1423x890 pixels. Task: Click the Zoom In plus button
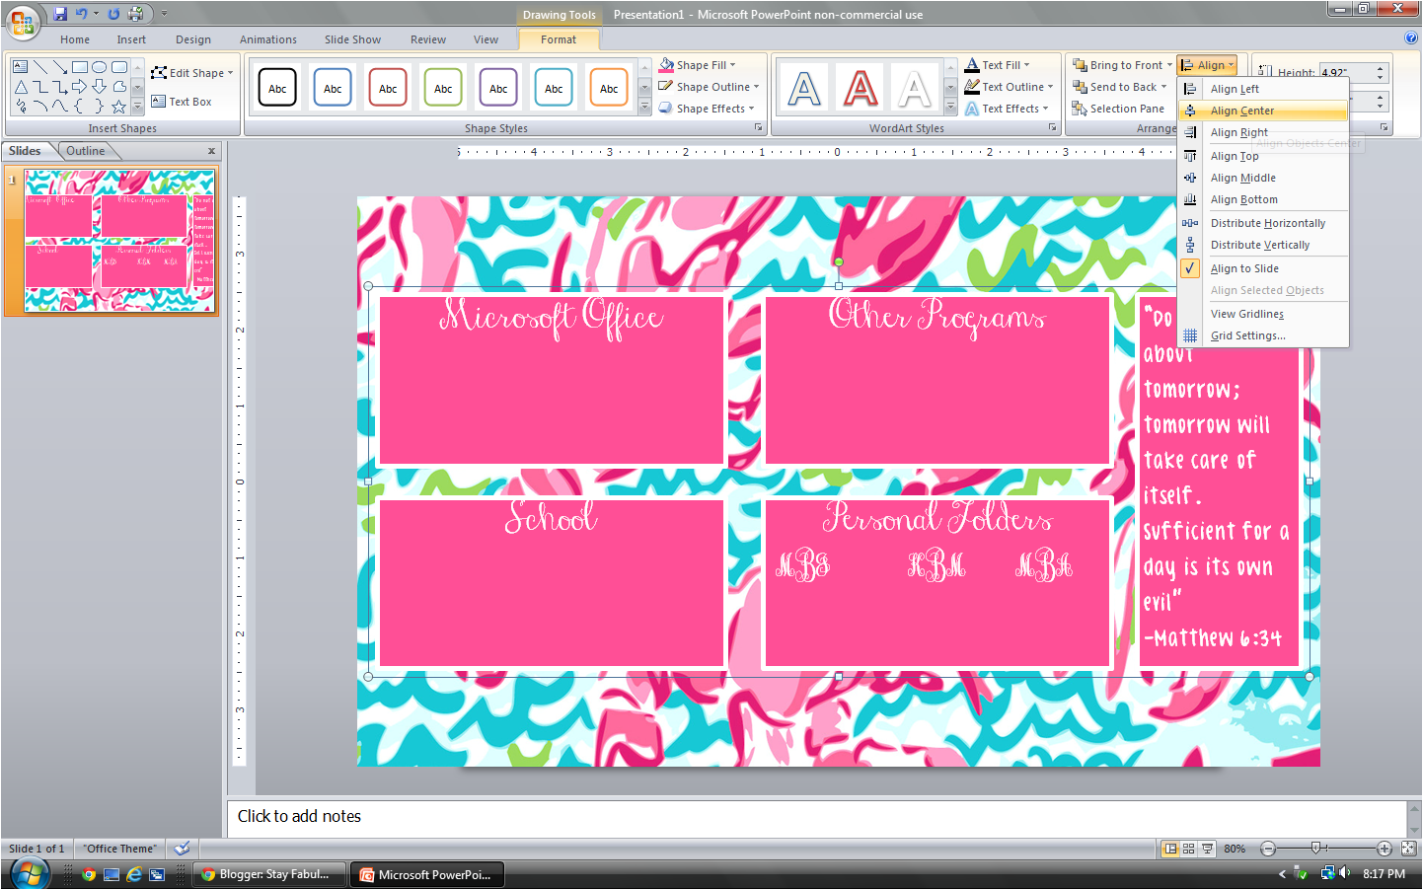coord(1385,849)
